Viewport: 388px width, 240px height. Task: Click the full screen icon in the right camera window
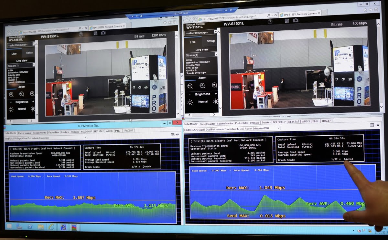[x=286, y=21]
